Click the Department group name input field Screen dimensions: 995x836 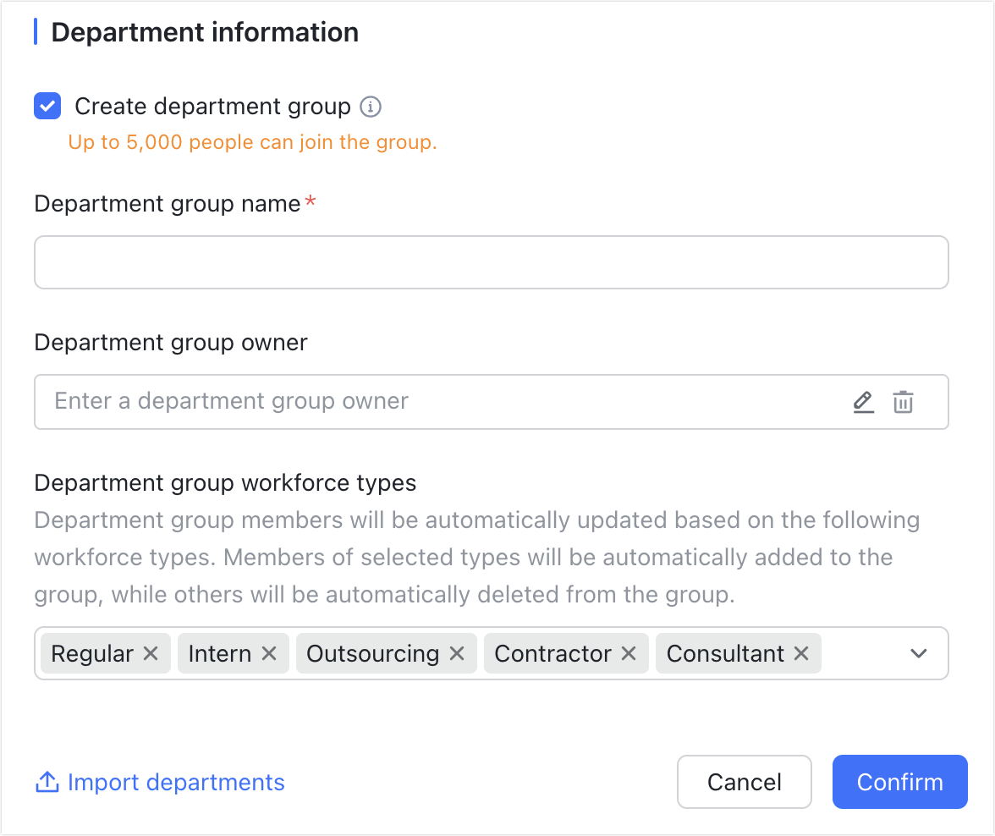(492, 262)
